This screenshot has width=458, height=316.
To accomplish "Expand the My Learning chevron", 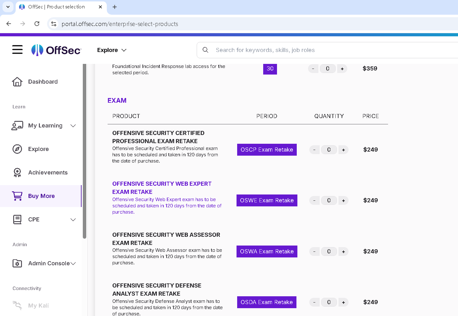I will pyautogui.click(x=73, y=126).
